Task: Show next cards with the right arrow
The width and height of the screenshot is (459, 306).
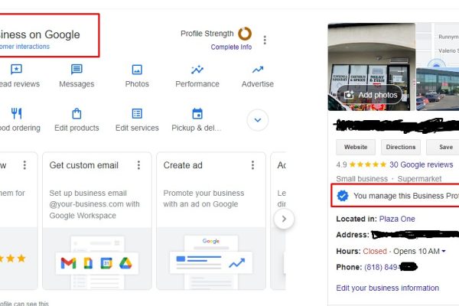Action: 284,219
